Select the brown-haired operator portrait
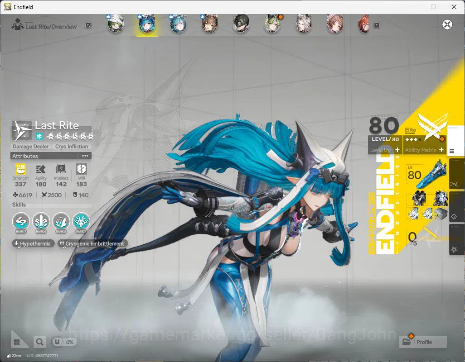 click(210, 24)
